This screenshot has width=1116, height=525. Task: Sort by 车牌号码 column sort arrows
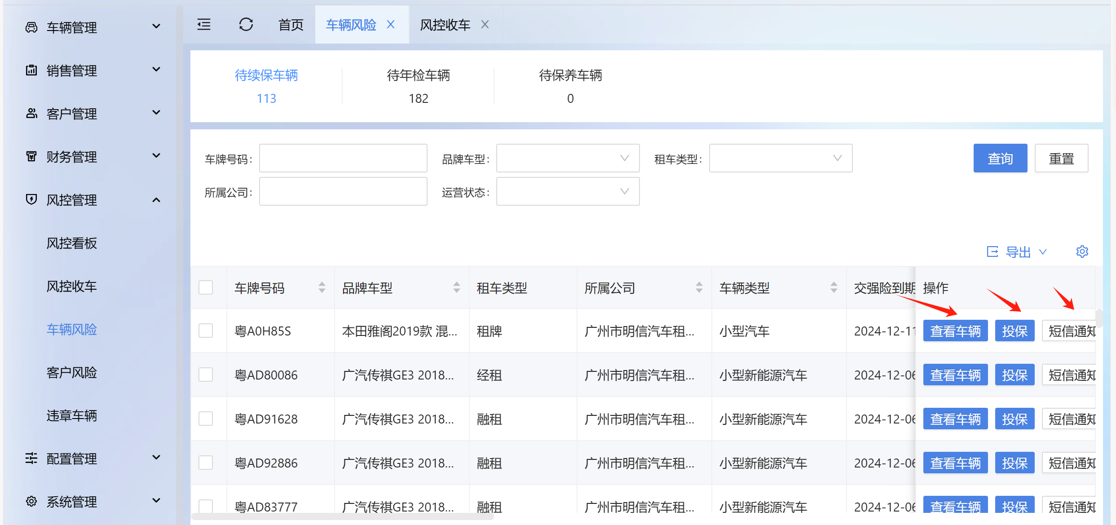[x=322, y=287]
